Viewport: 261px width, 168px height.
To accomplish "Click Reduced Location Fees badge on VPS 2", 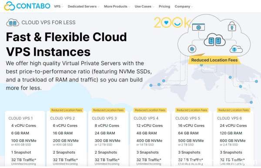I will pyautogui.click(x=67, y=110).
